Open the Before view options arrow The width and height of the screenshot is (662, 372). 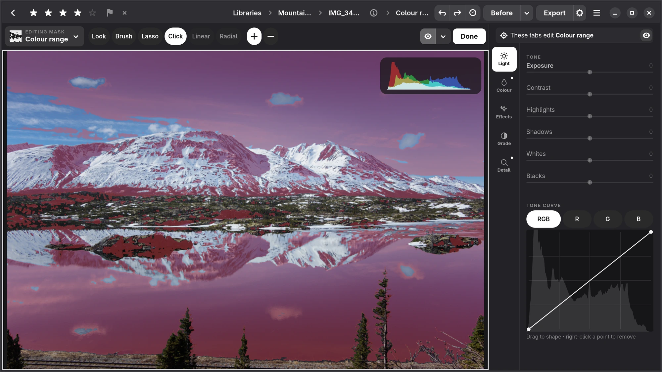click(x=527, y=13)
